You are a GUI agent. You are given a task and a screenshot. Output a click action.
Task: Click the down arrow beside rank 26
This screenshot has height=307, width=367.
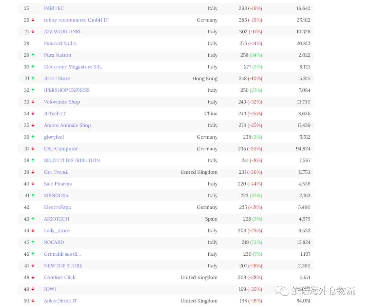[x=33, y=20]
